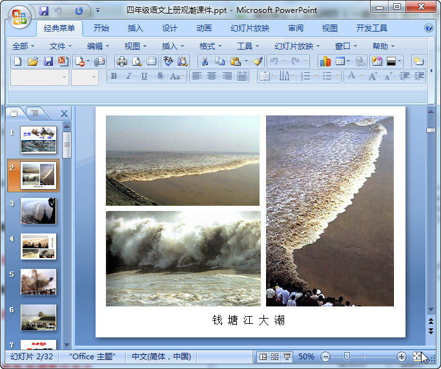Open the font name combo box
Image resolution: width=441 pixels, height=369 pixels.
pos(39,77)
